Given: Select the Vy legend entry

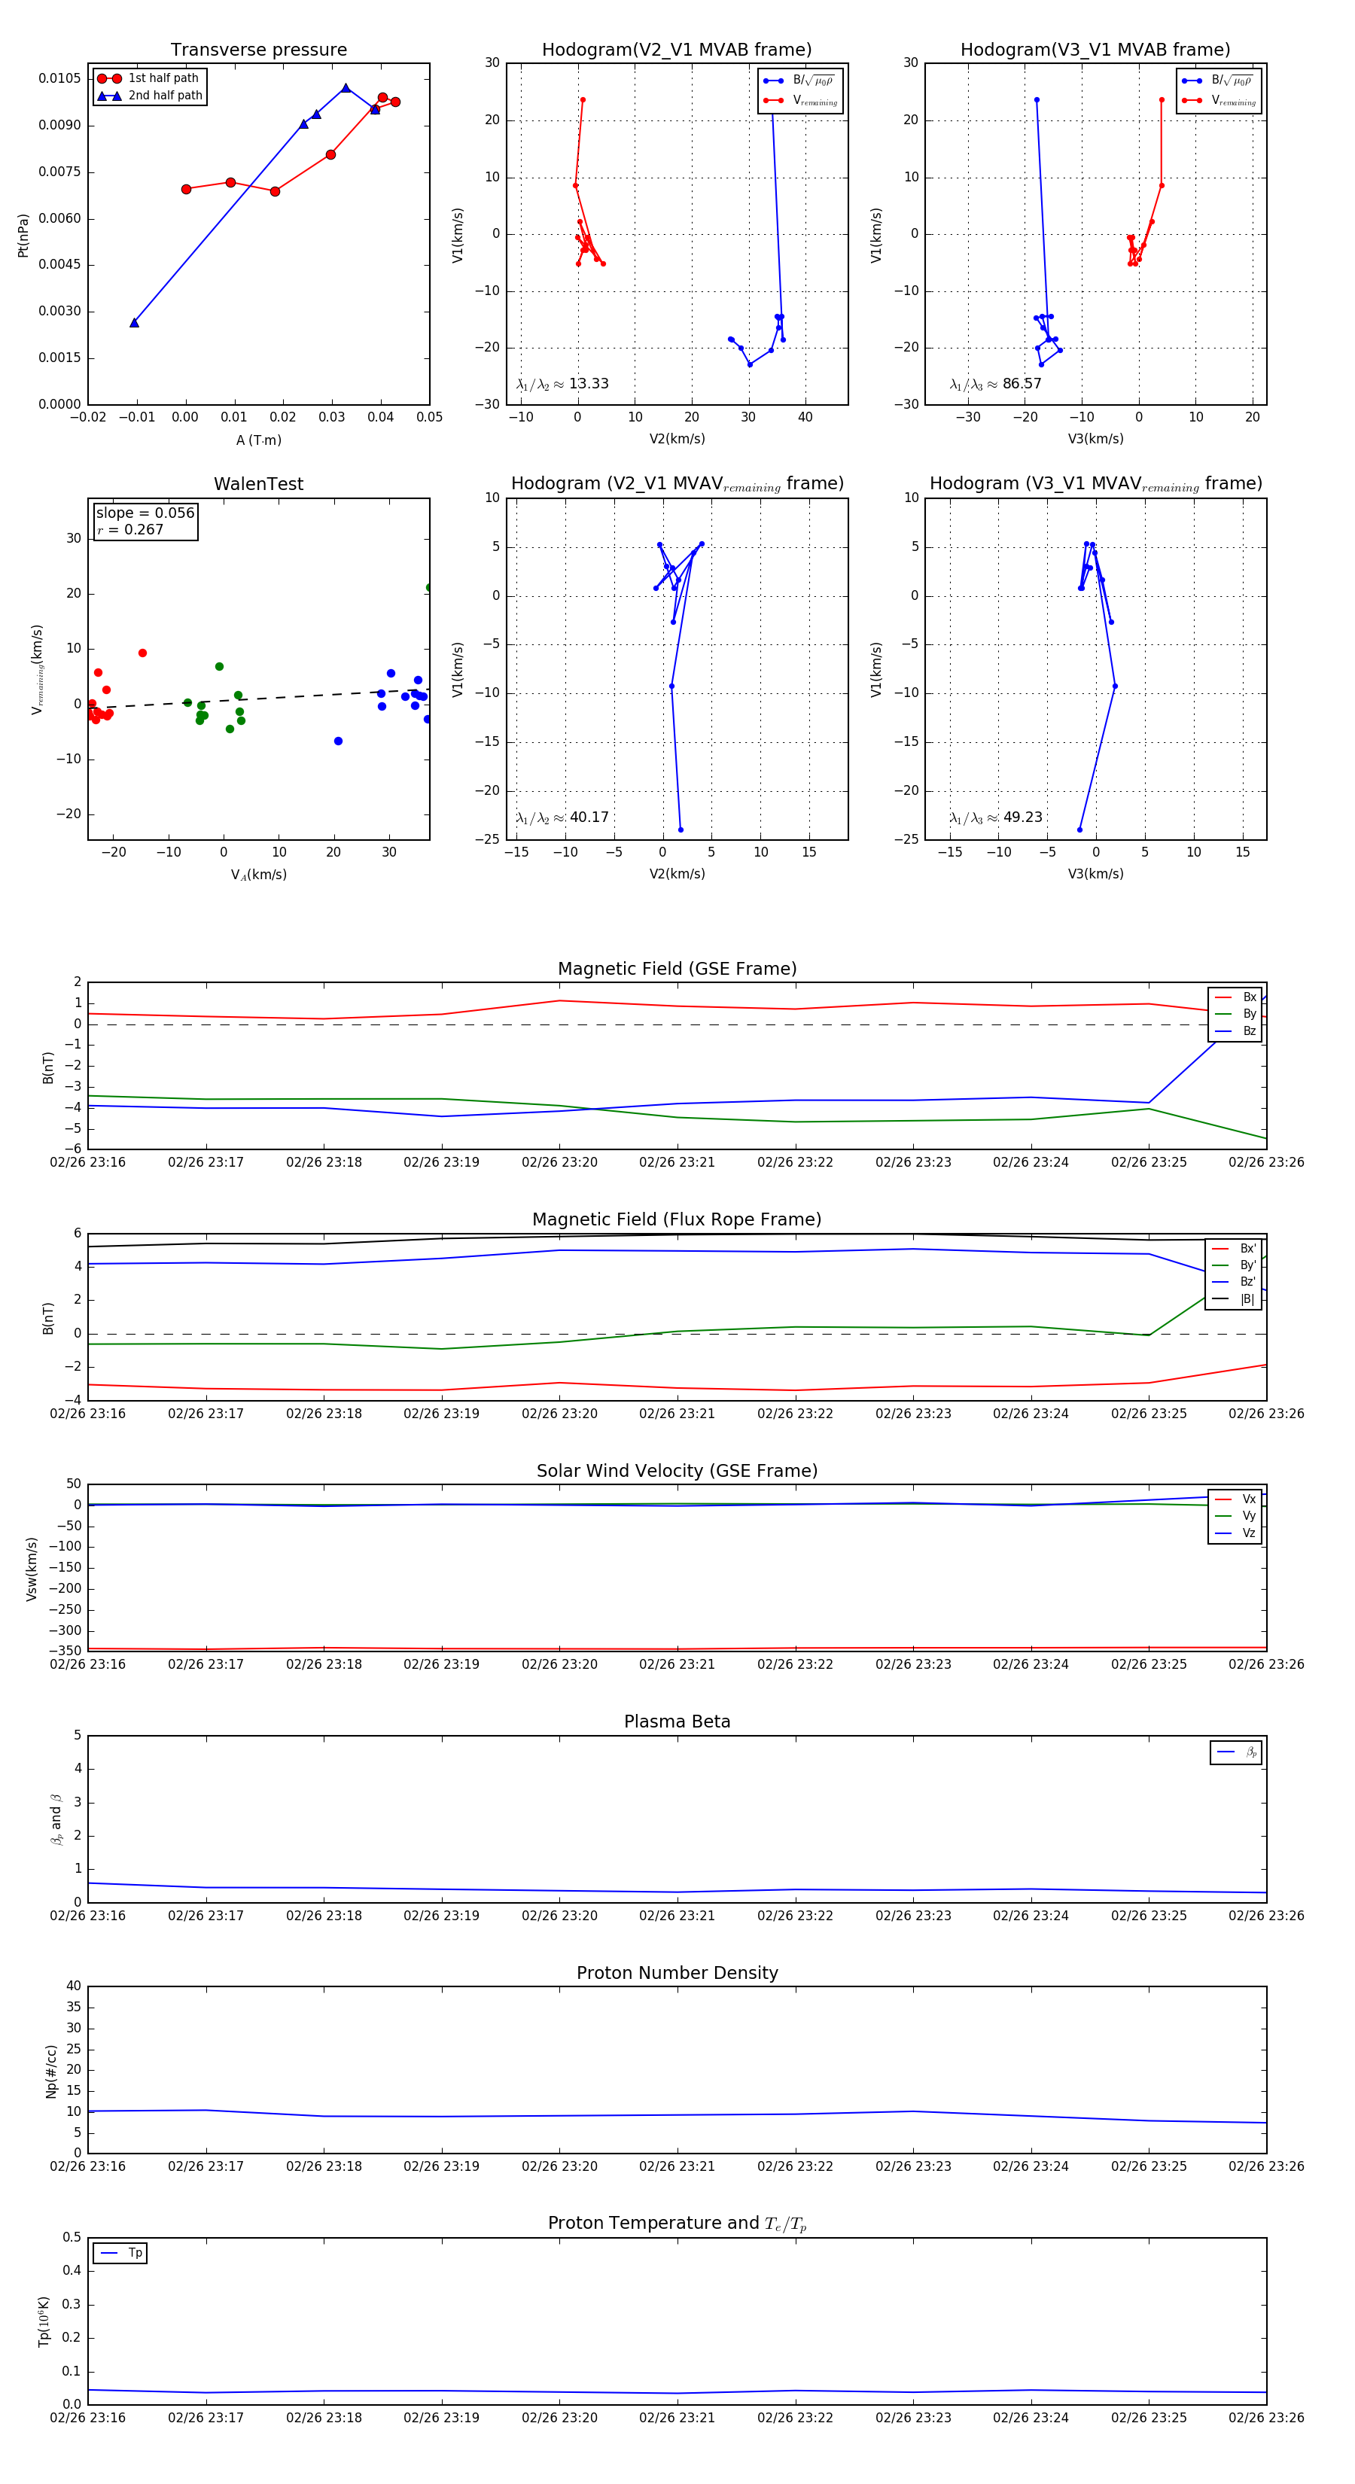Looking at the screenshot, I should tap(1235, 1516).
